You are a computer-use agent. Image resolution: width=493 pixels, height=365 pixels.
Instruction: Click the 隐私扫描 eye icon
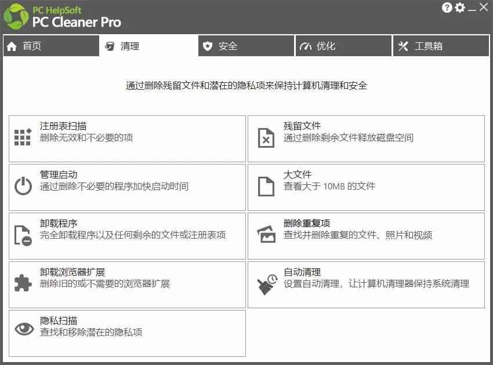pyautogui.click(x=24, y=329)
